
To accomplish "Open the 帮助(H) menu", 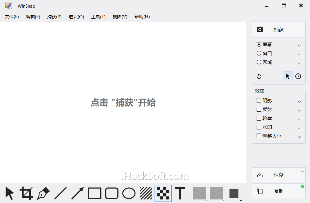I will click(x=142, y=17).
